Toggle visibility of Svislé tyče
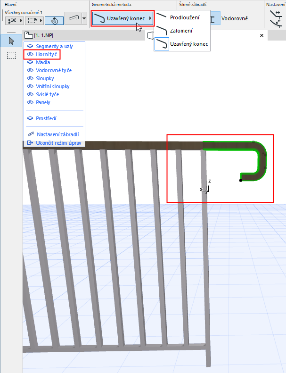 point(30,94)
